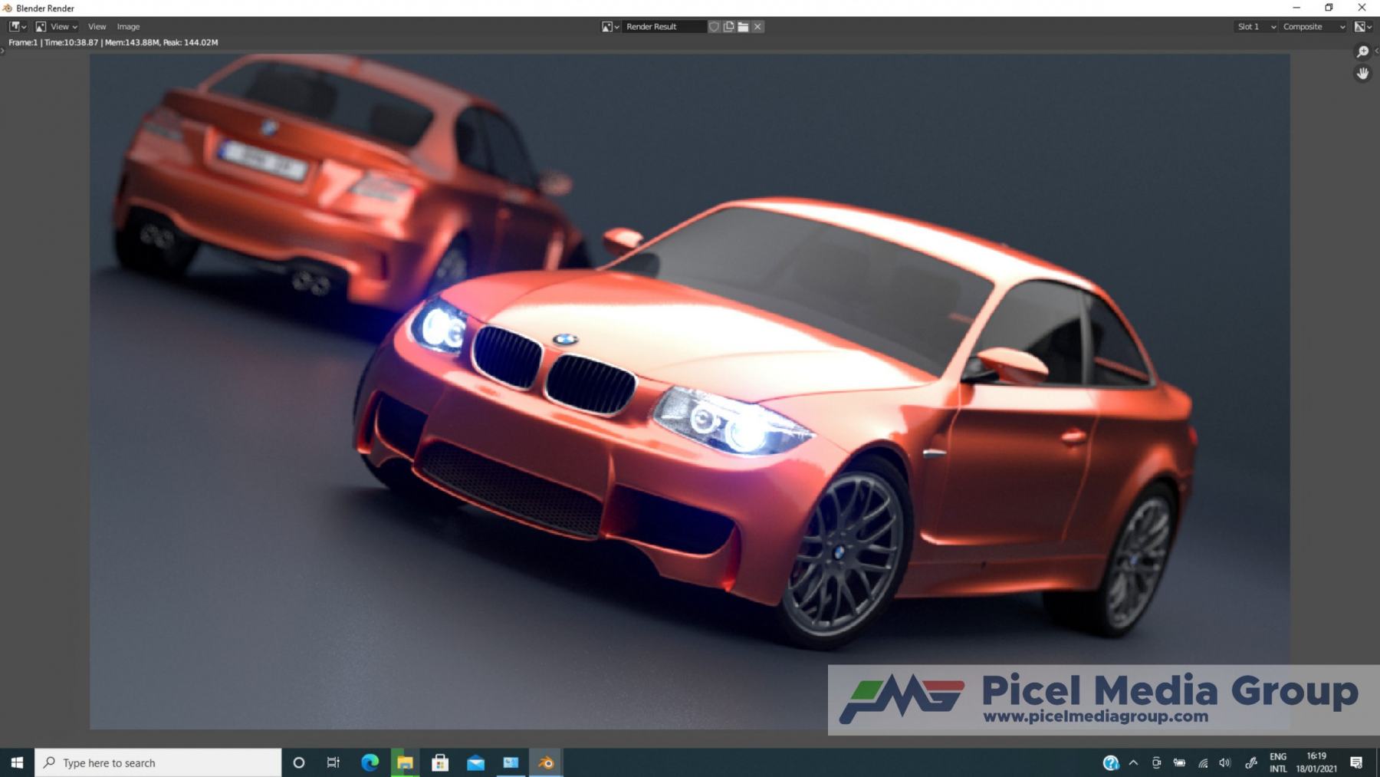Open the View menu
Image resolution: width=1380 pixels, height=777 pixels.
tap(97, 27)
